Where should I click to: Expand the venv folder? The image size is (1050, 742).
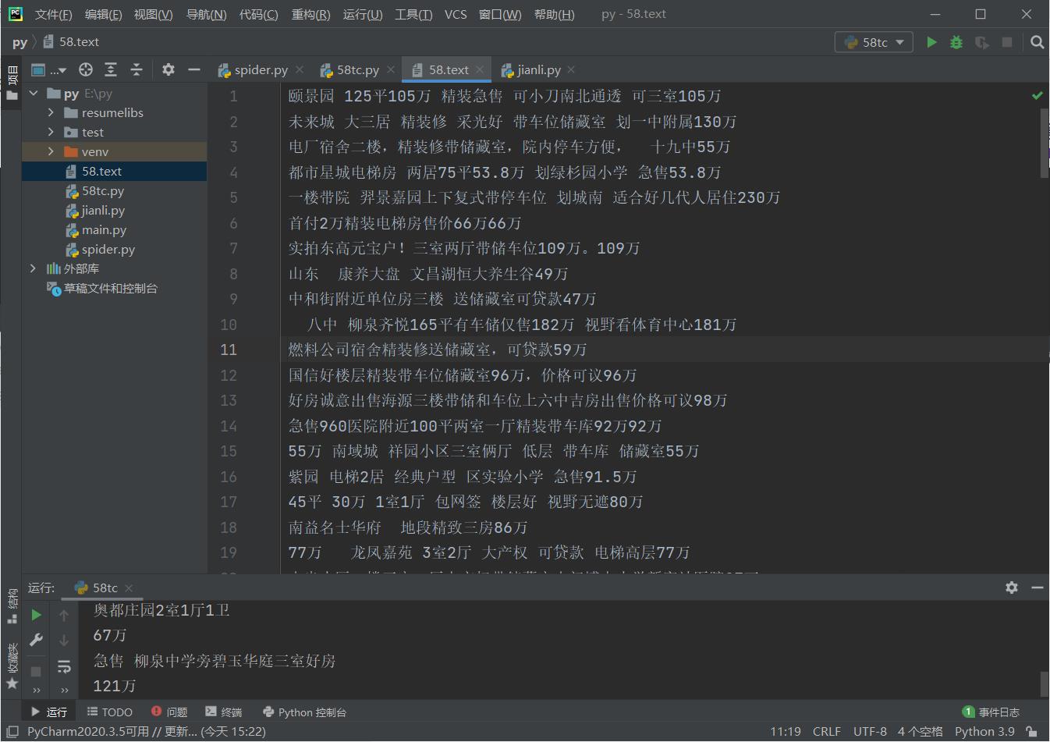pos(51,151)
